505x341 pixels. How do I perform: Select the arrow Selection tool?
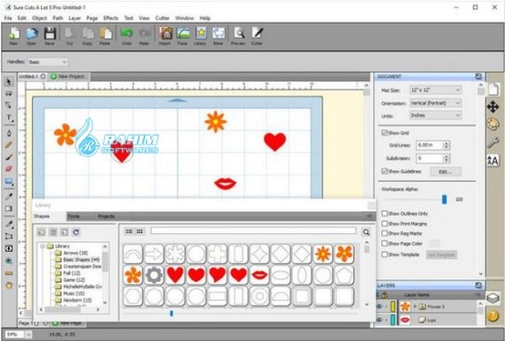tap(8, 82)
